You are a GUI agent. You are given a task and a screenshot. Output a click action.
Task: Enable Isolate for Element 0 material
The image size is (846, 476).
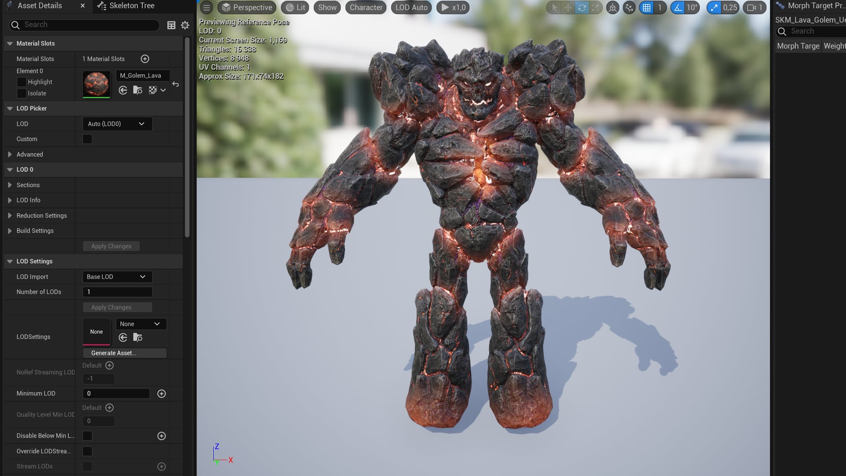click(22, 93)
